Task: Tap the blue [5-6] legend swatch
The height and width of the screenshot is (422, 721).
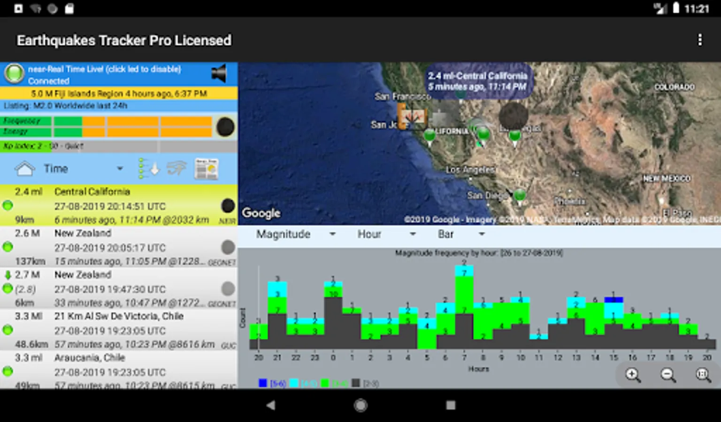Action: click(263, 383)
